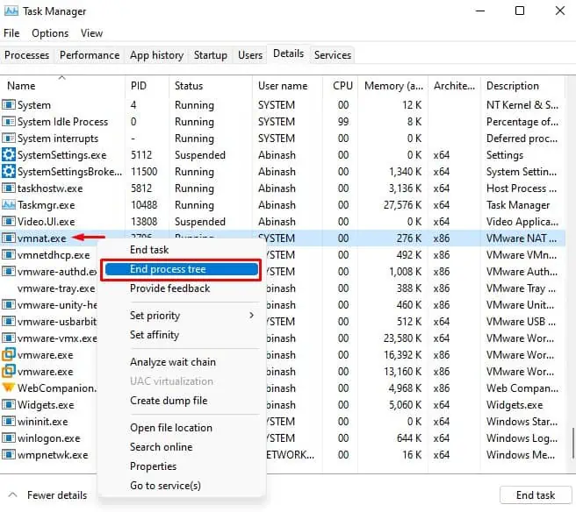Click the System Idle Process icon
The width and height of the screenshot is (576, 512).
point(9,121)
